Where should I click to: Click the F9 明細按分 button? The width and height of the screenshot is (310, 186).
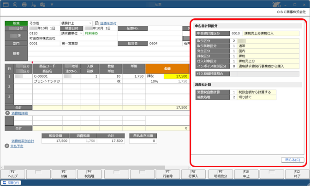coord(221,174)
